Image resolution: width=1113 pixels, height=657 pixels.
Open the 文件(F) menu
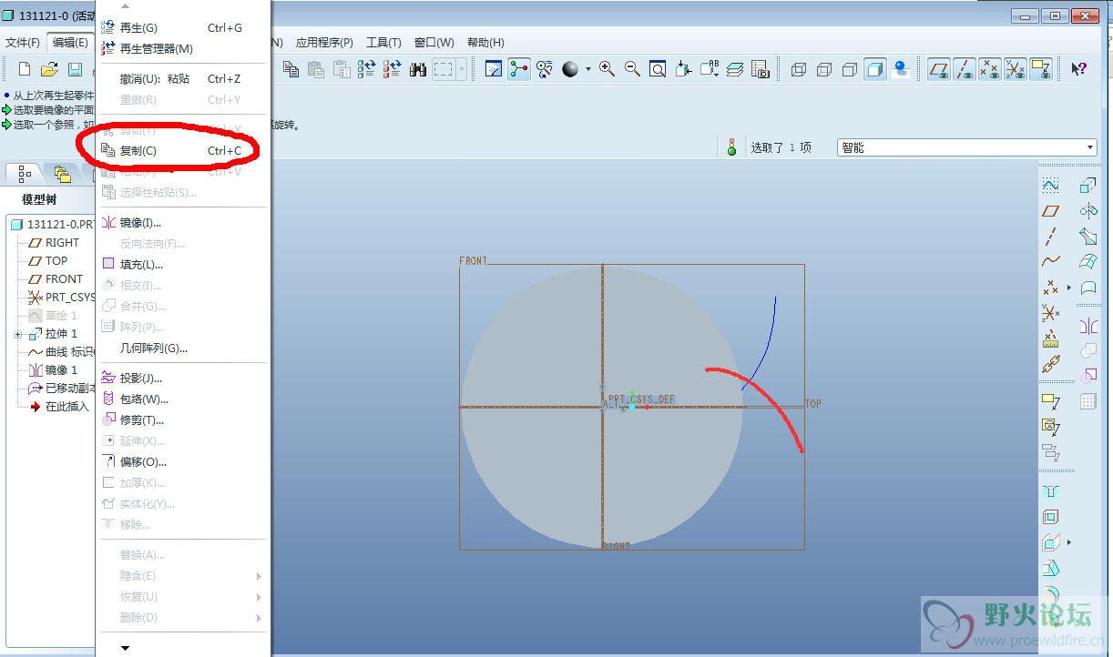coord(23,43)
